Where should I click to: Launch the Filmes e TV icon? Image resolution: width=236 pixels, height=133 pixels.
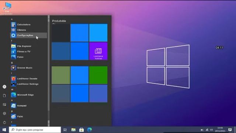click(13, 52)
